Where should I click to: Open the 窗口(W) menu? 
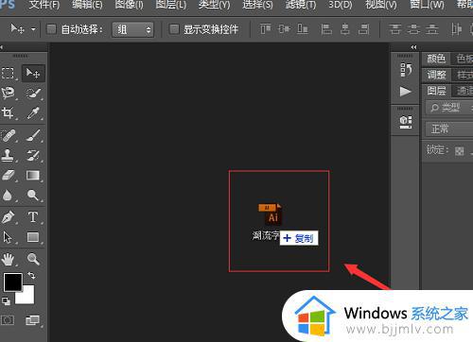tap(427, 5)
